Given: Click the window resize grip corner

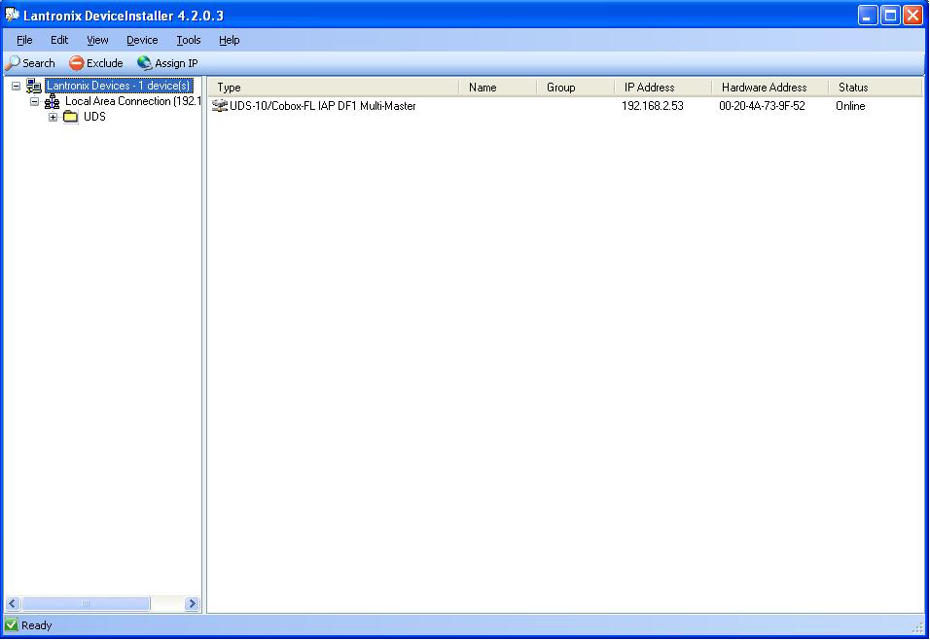Looking at the screenshot, I should click(x=918, y=627).
